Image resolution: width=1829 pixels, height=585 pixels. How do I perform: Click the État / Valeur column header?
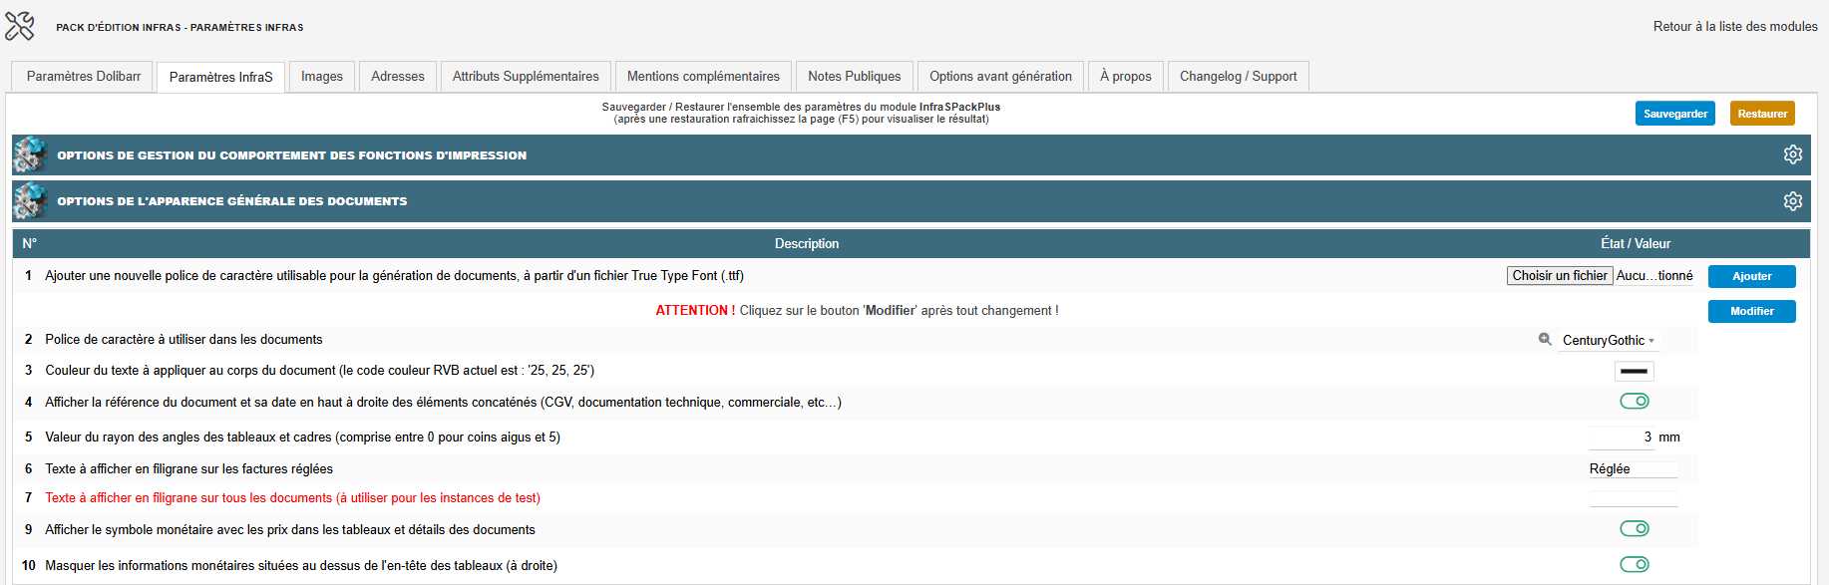tap(1636, 243)
